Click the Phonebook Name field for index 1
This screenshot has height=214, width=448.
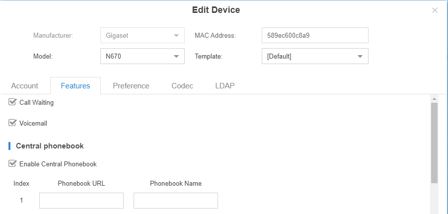[x=176, y=200]
